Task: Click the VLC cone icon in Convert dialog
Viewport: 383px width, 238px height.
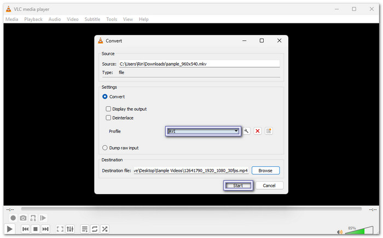Action: point(100,40)
